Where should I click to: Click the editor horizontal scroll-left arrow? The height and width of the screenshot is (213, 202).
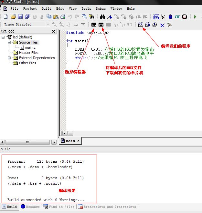[x=65, y=133]
